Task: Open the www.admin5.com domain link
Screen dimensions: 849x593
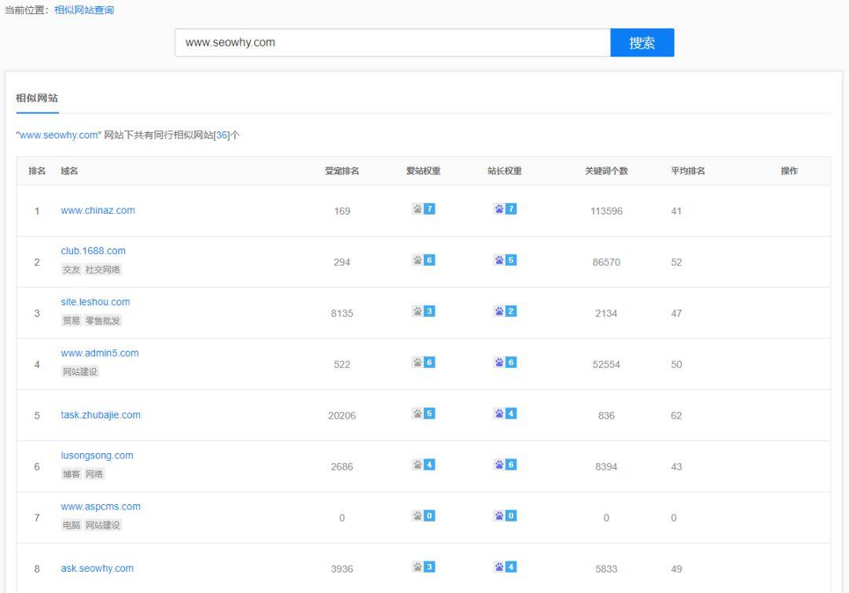Action: (x=100, y=353)
